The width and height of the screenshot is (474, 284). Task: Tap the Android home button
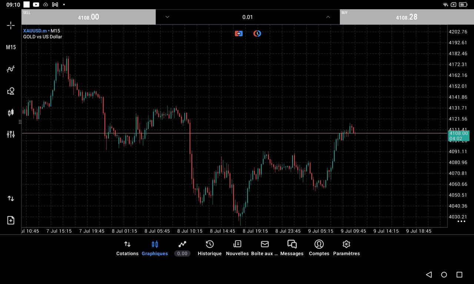pyautogui.click(x=444, y=274)
